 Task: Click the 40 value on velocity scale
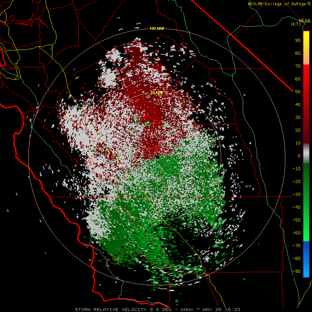pyautogui.click(x=298, y=104)
